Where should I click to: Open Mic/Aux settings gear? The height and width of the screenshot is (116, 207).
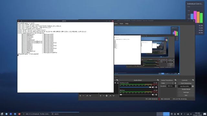click(x=156, y=94)
